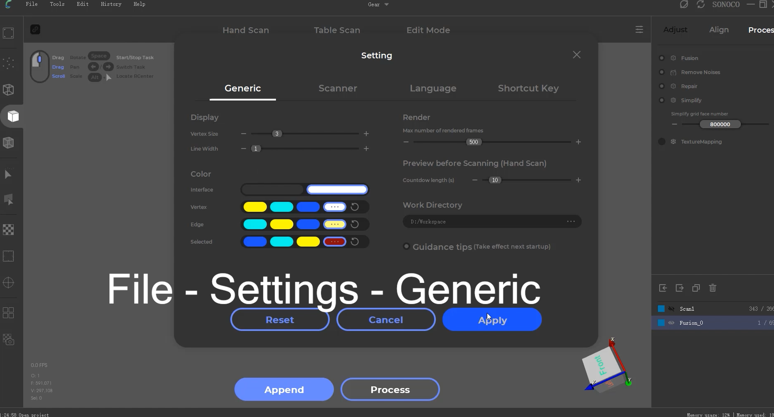Switch to the Scanner settings tab

click(337, 88)
